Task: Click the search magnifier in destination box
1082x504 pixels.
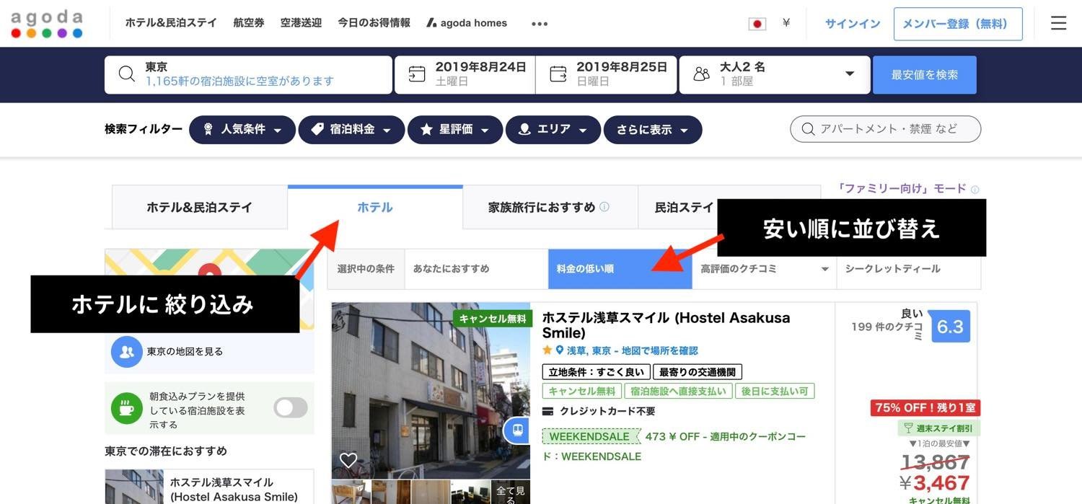Action: pos(127,74)
